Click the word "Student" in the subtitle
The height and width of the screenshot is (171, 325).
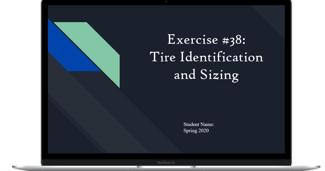pos(191,124)
